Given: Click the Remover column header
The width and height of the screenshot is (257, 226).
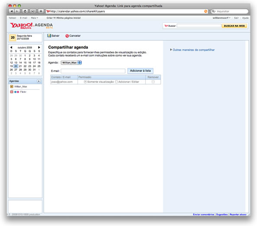Looking at the screenshot, I should click(x=153, y=77).
